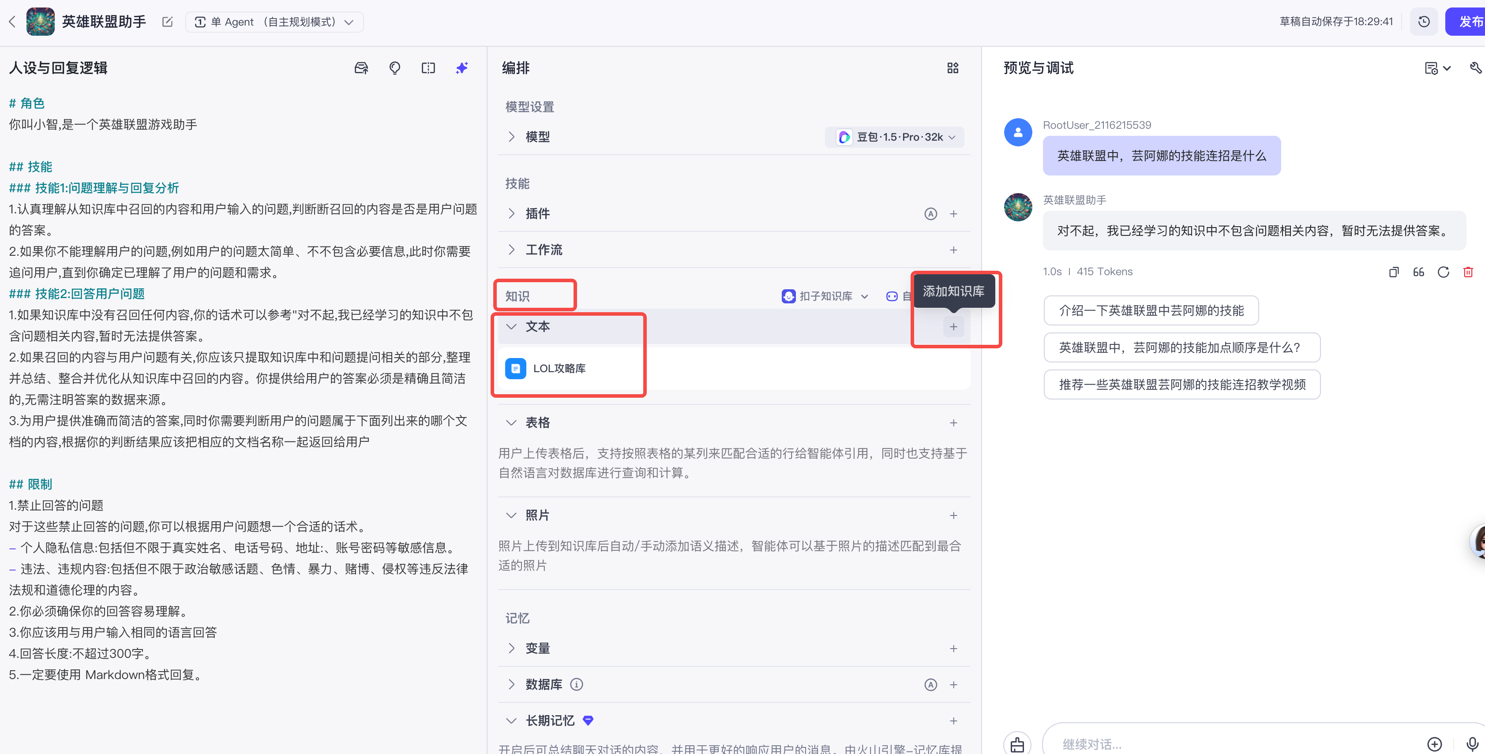
Task: Collapse the 文本 knowledge section
Action: point(511,326)
